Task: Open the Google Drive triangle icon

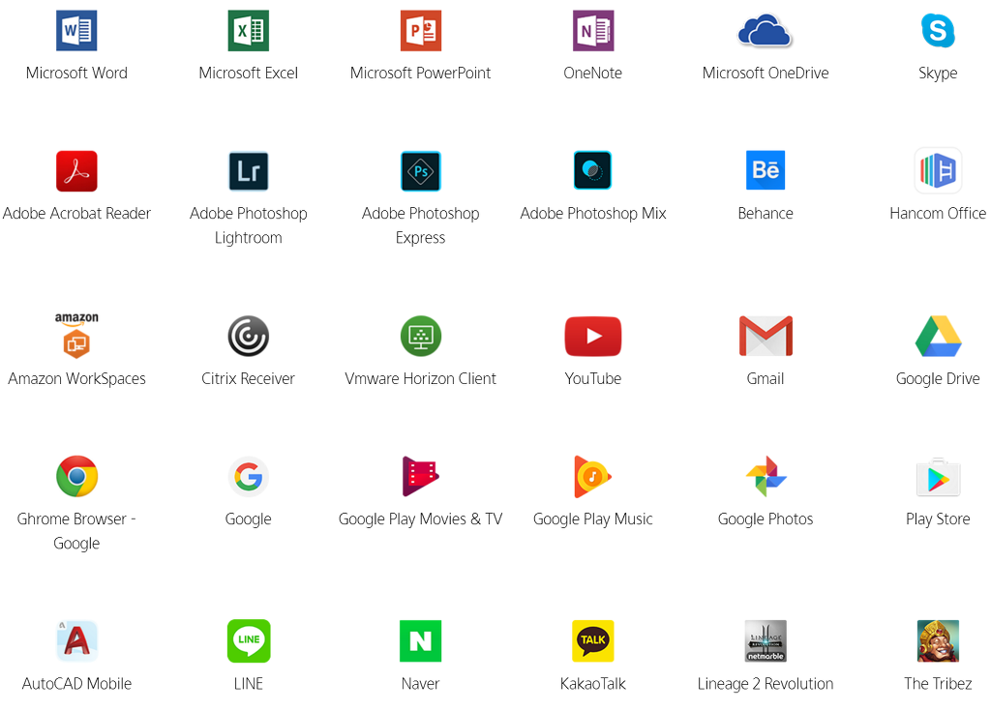Action: (937, 336)
